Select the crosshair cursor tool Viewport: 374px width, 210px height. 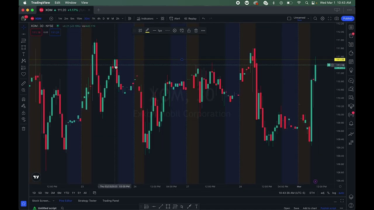tap(24, 27)
